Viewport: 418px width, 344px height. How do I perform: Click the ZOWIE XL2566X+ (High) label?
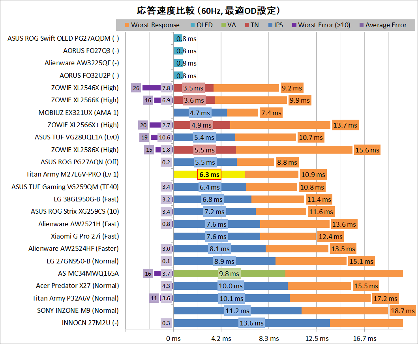[83, 125]
